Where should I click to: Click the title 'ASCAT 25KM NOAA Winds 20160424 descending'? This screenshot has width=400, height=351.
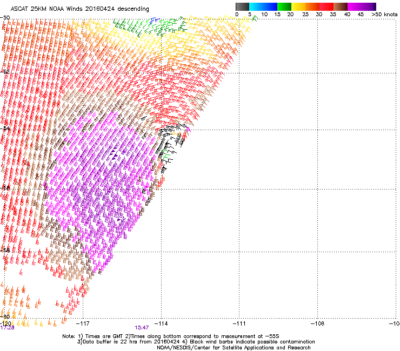79,9
